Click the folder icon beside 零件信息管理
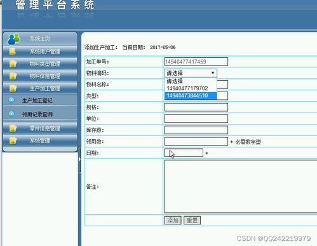Viewport: 317px width, 246px height. (13, 128)
